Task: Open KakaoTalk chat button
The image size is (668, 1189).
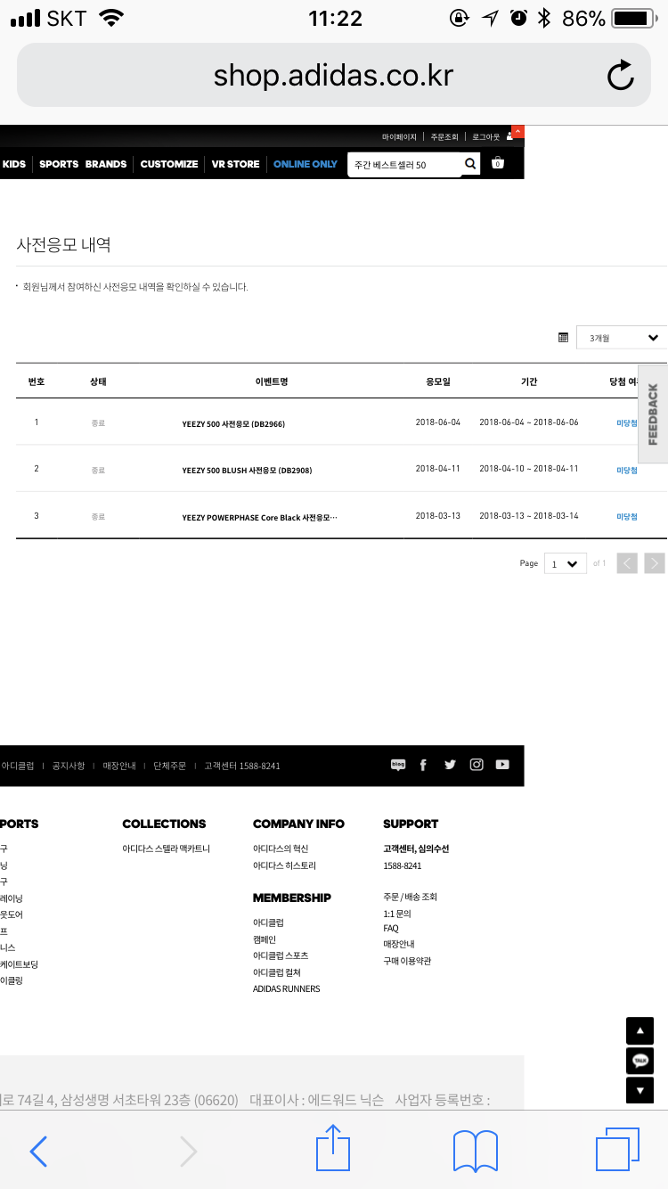Action: pos(639,1061)
